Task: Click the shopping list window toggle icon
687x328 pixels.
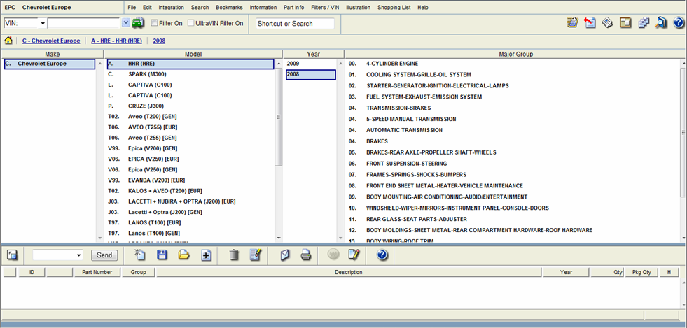Action: [x=13, y=255]
